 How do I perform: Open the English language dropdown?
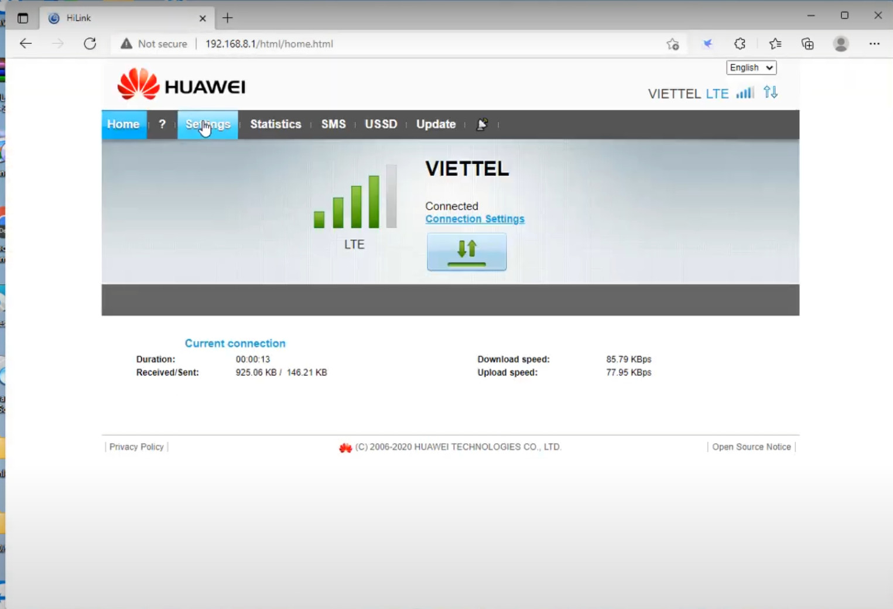pos(751,68)
